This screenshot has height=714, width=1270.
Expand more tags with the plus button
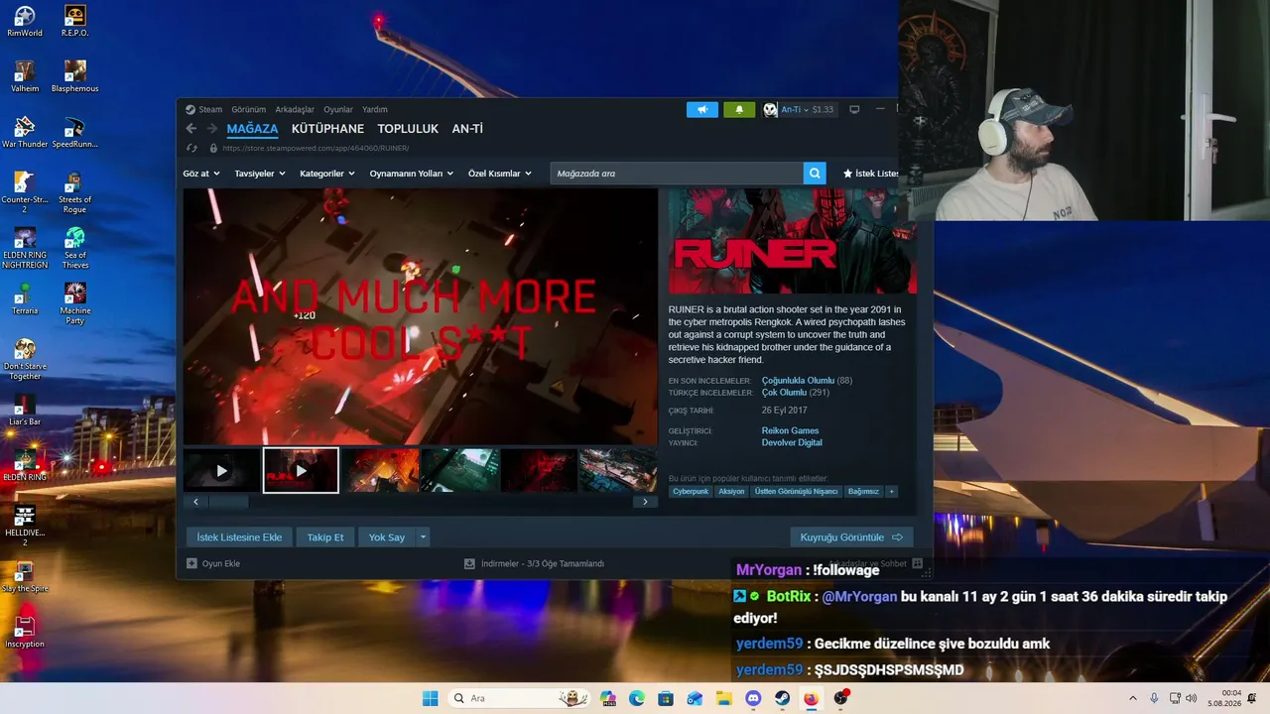click(891, 491)
